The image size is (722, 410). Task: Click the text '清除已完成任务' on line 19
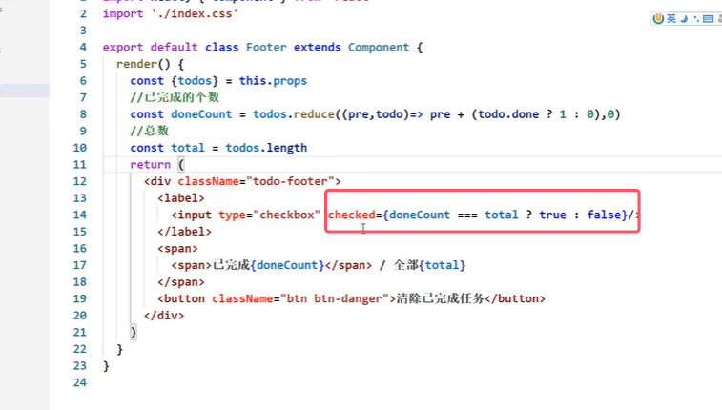point(441,298)
